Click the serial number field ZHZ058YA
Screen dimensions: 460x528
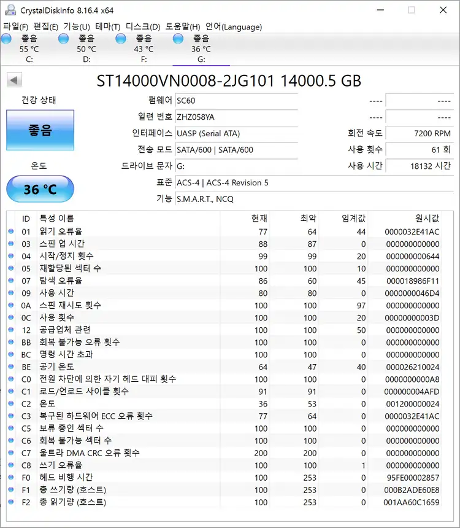(237, 117)
